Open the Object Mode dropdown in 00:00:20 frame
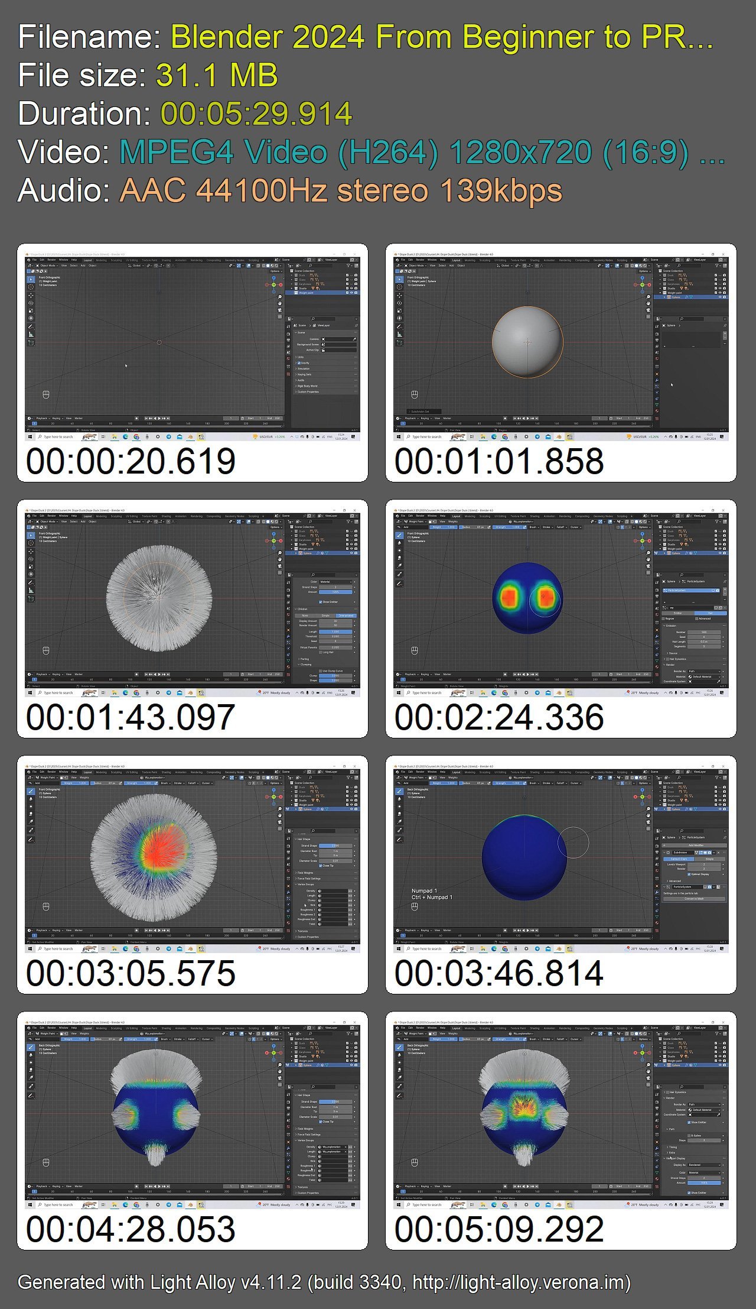The image size is (756, 1309). pos(47,265)
